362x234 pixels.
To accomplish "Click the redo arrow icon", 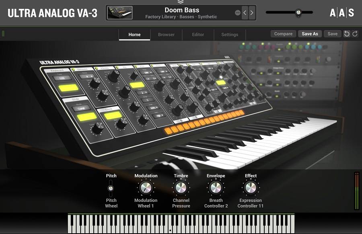I will click(355, 34).
